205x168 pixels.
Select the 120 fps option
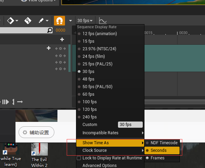[110, 109]
